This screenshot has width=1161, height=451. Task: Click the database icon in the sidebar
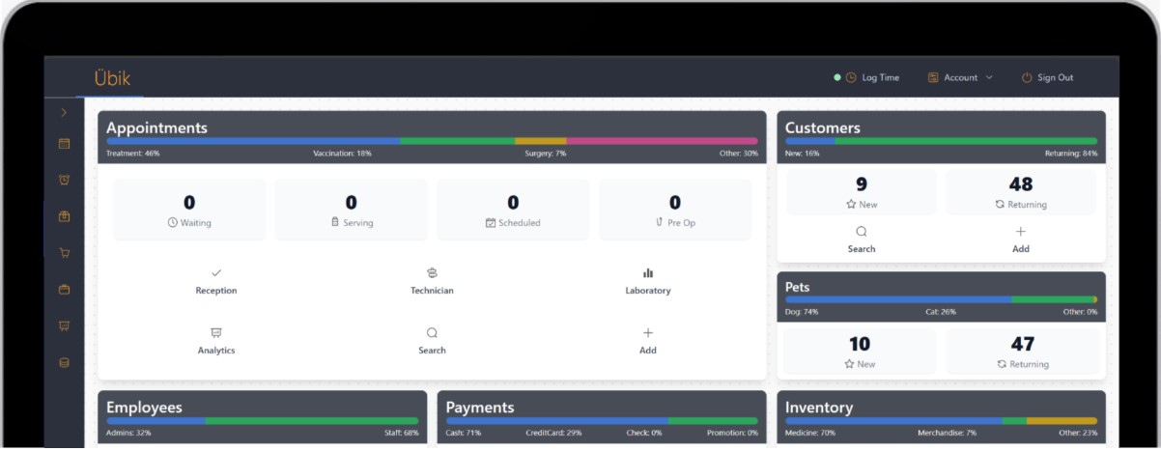tap(64, 363)
